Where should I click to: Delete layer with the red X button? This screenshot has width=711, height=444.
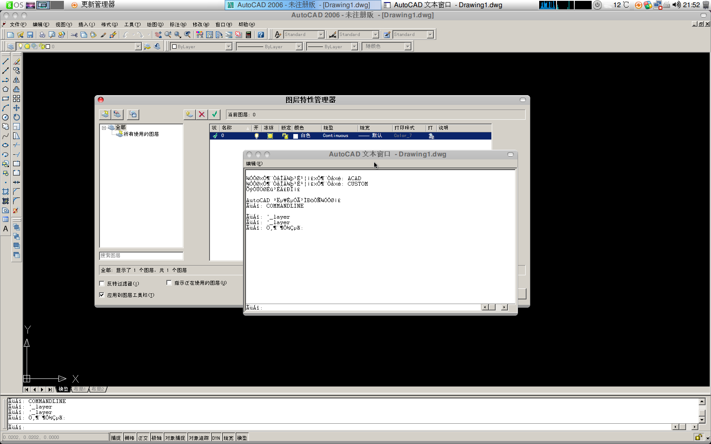(x=202, y=114)
